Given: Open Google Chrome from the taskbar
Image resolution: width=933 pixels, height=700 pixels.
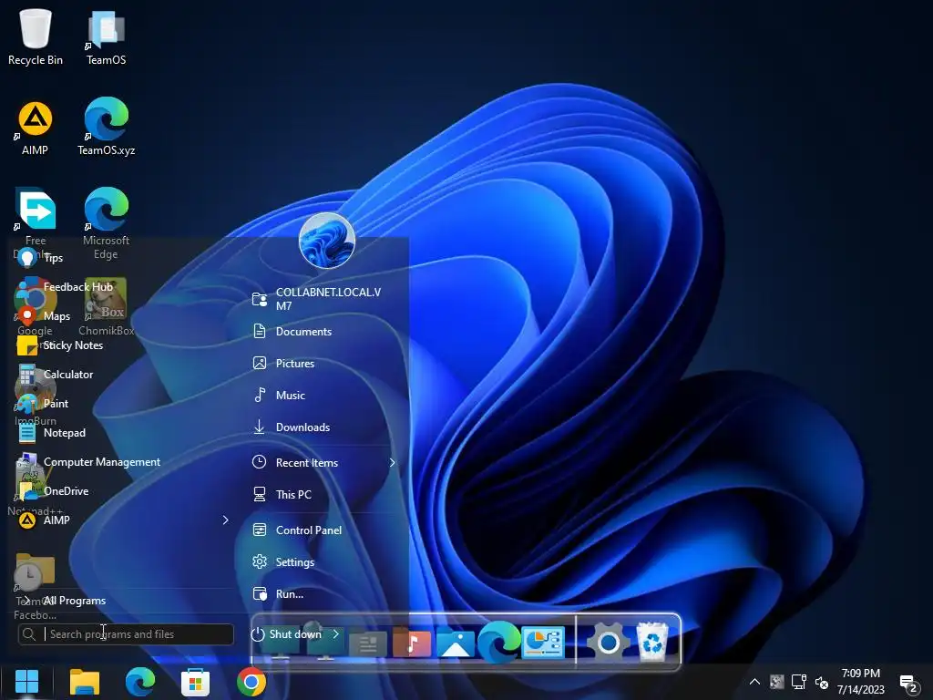Looking at the screenshot, I should [x=251, y=682].
